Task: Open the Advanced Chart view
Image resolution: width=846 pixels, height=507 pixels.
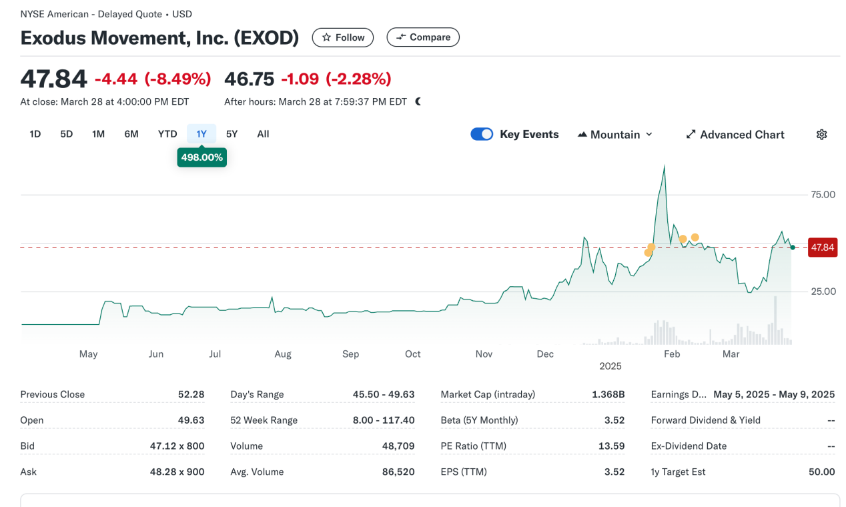Action: (735, 135)
